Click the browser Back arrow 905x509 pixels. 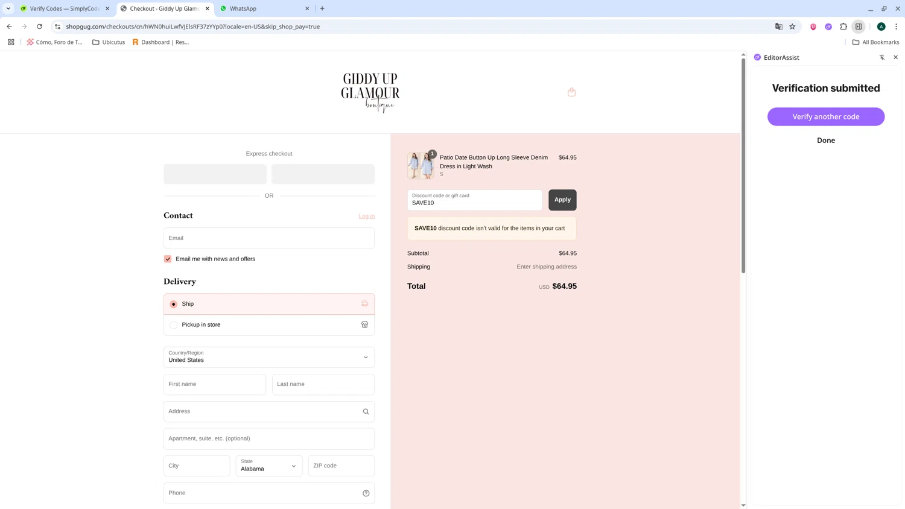tap(9, 27)
